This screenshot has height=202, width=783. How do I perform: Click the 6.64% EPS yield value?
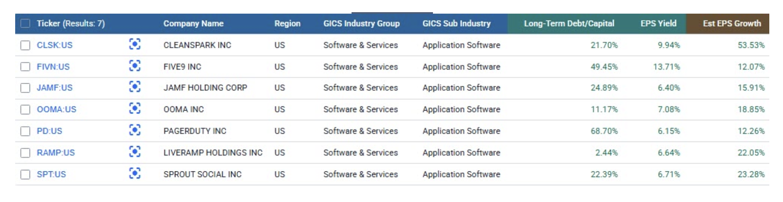coord(669,153)
